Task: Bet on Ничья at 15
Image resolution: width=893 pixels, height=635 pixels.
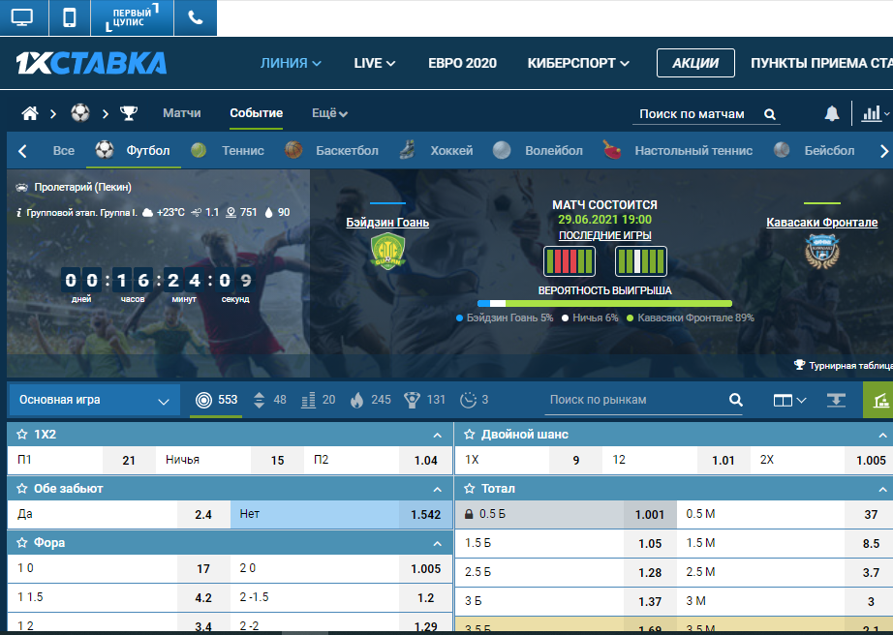Action: 231,460
